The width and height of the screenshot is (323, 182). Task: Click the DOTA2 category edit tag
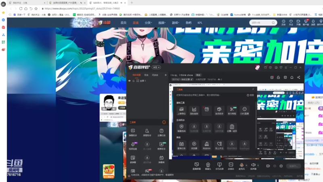(x=182, y=79)
